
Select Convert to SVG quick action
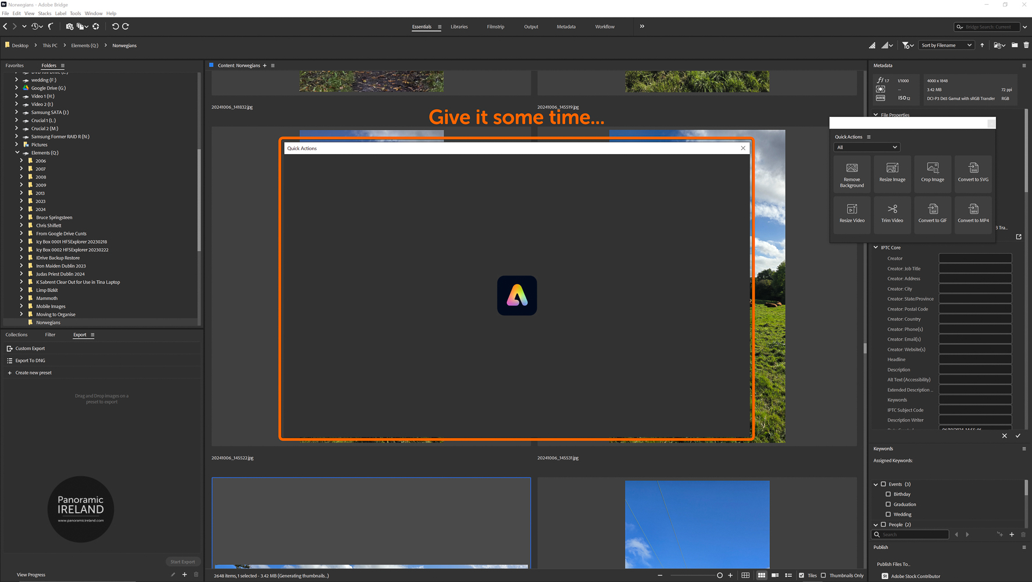pos(973,174)
